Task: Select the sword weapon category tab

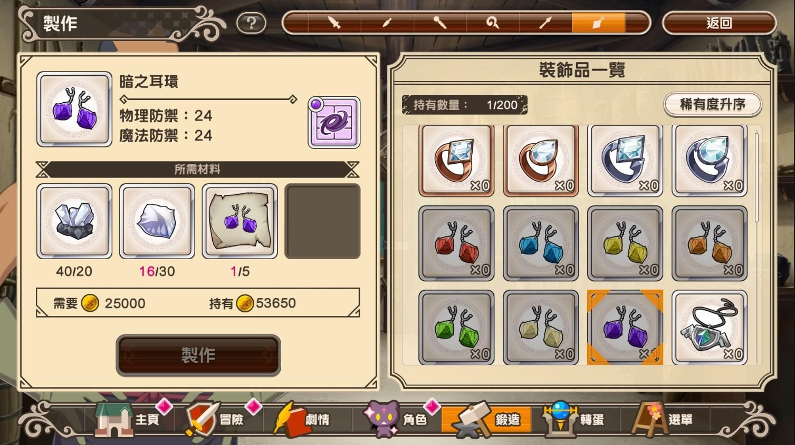Action: click(334, 23)
